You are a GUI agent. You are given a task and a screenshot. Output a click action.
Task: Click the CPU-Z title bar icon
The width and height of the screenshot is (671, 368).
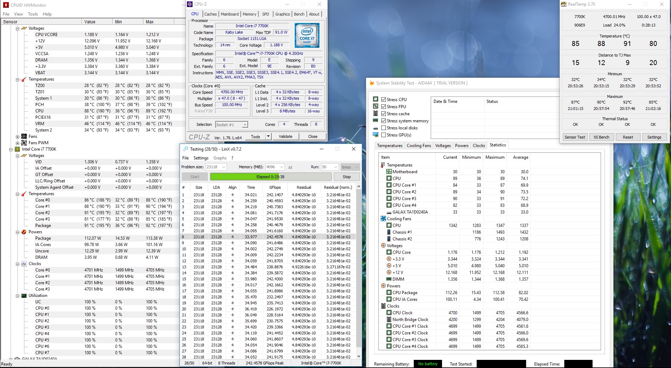coord(190,4)
